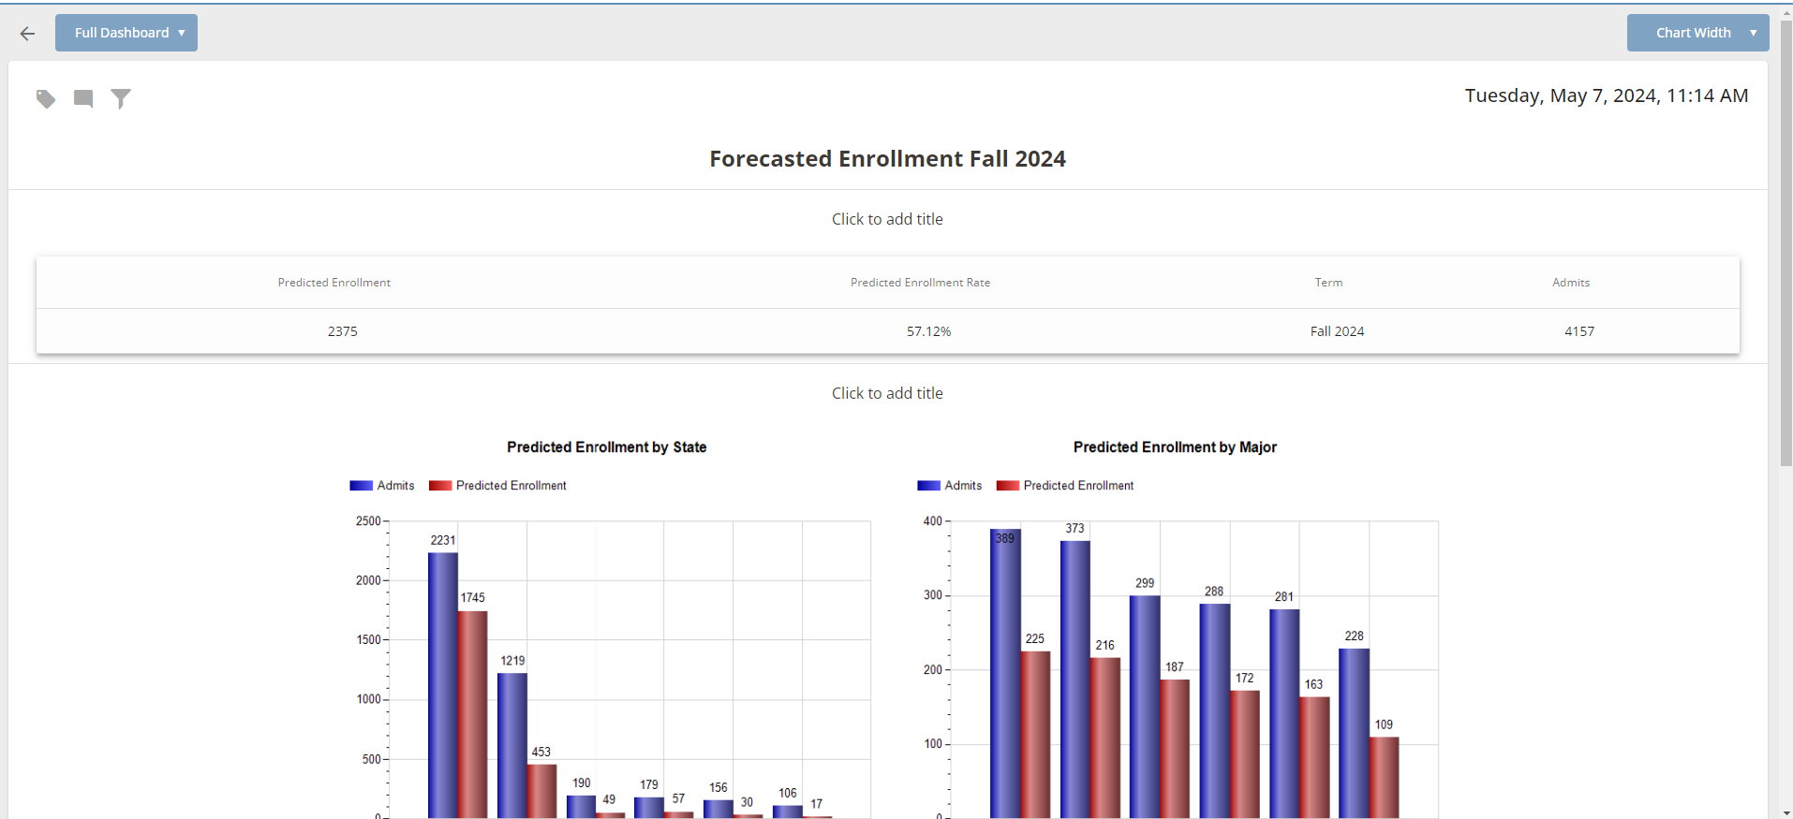Click the 1745 Predicted Enrollment bar
The height and width of the screenshot is (819, 1793).
(472, 714)
